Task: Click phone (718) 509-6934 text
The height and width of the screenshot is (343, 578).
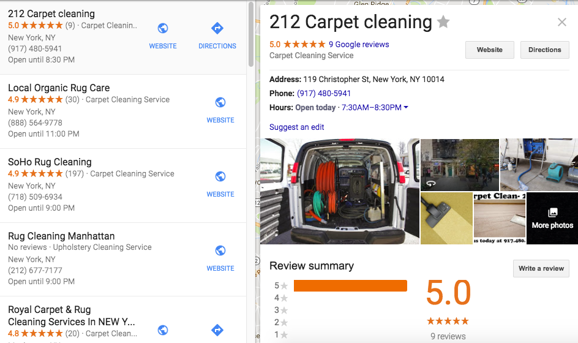Action: click(35, 197)
